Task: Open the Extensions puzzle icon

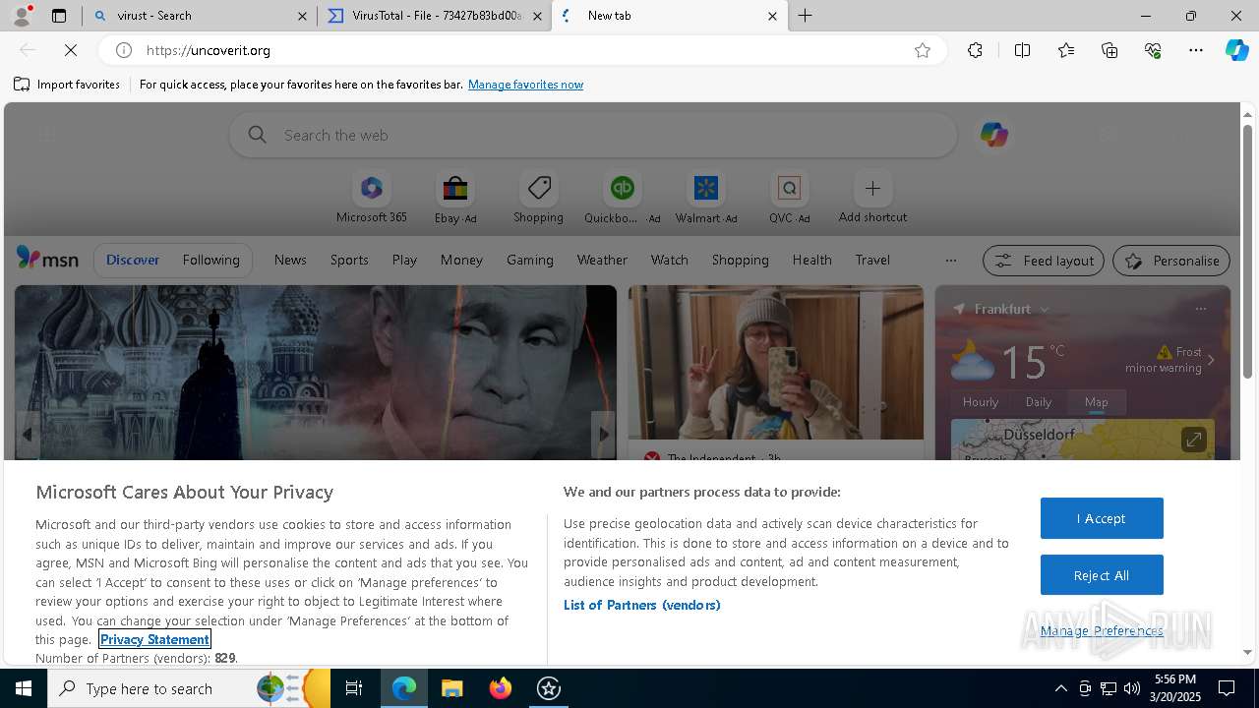Action: click(x=975, y=50)
